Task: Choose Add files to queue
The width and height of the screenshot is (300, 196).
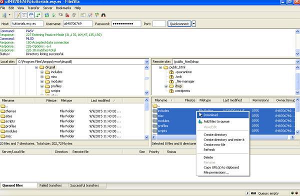Action: (223, 121)
